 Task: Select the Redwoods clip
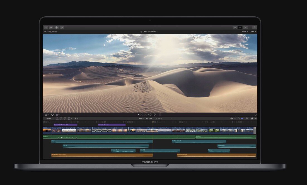tap(214, 130)
